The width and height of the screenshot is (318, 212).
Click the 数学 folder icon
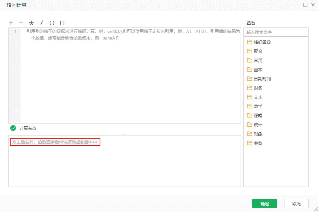249,106
